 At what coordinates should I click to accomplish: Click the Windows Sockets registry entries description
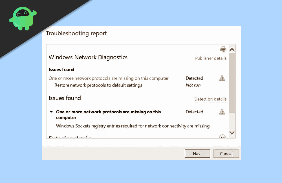(133, 126)
